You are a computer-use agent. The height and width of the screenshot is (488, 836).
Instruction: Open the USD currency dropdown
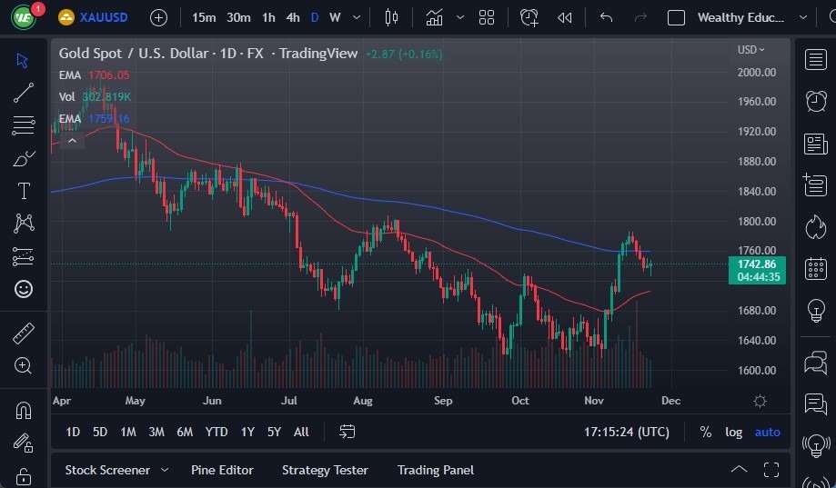(750, 50)
